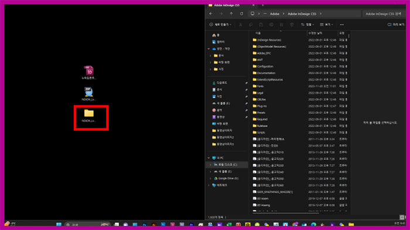This screenshot has height=230, width=410.
Task: Expand the first folder under OneDrive
Action: coord(210,55)
